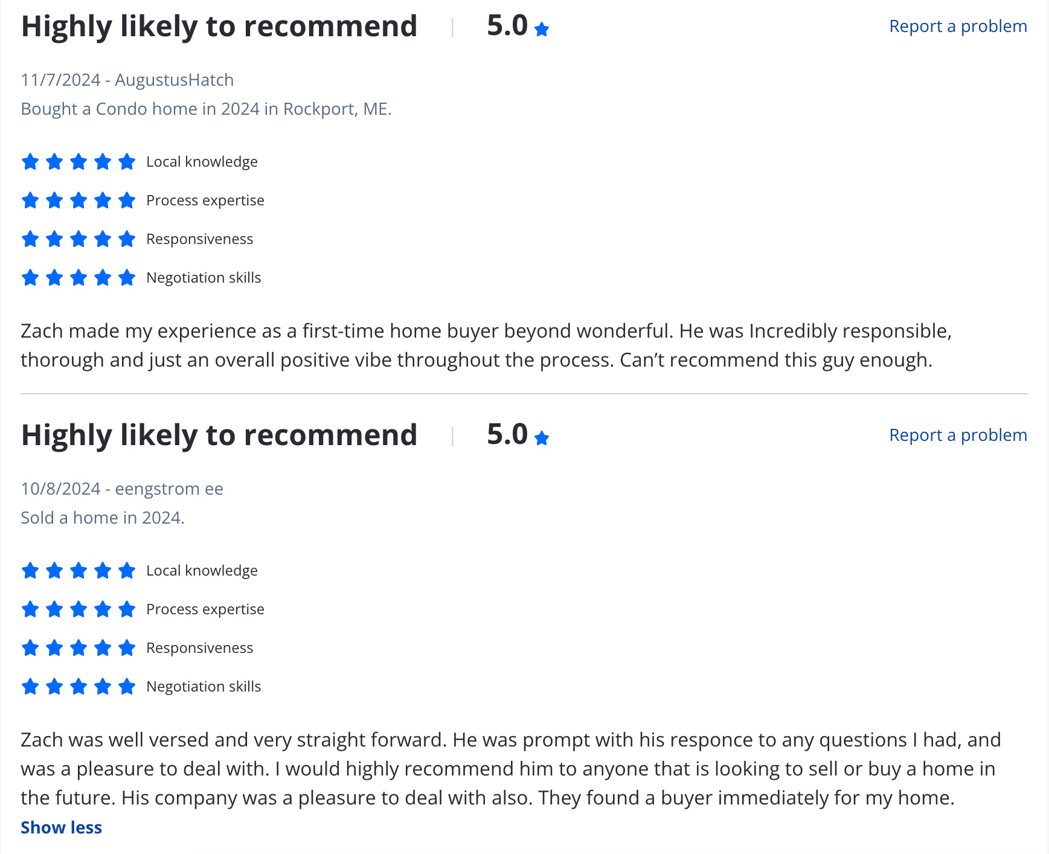Click the 5.0 score on eengstrom ee's review
The image size is (1049, 854).
point(507,435)
